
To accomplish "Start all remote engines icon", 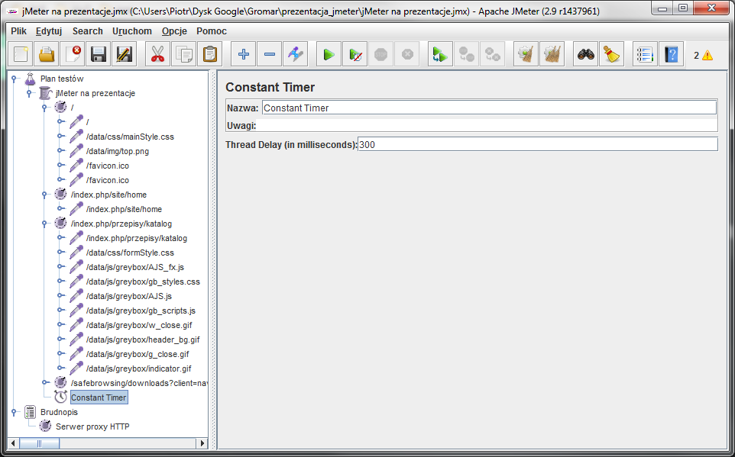I will [x=440, y=54].
